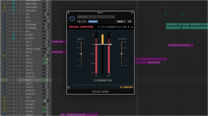Select next preset triangle after Default
Screen dimensions: 208x116
coord(129,27)
